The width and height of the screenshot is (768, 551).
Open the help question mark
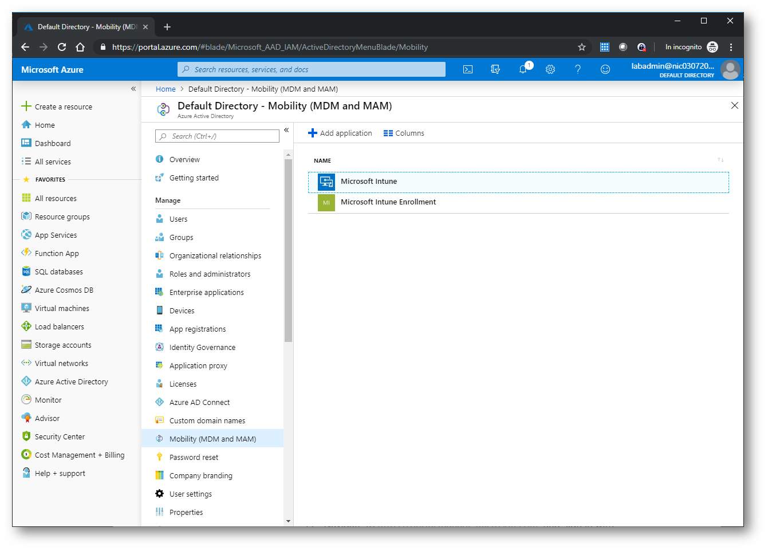[x=578, y=69]
